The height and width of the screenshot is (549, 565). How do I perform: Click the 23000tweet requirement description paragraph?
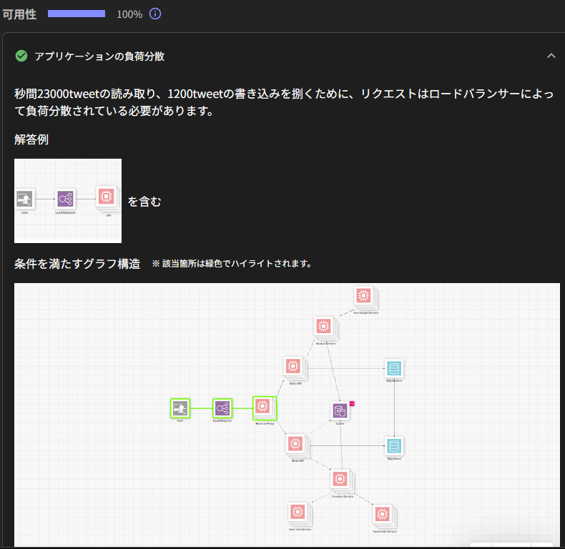(x=284, y=102)
